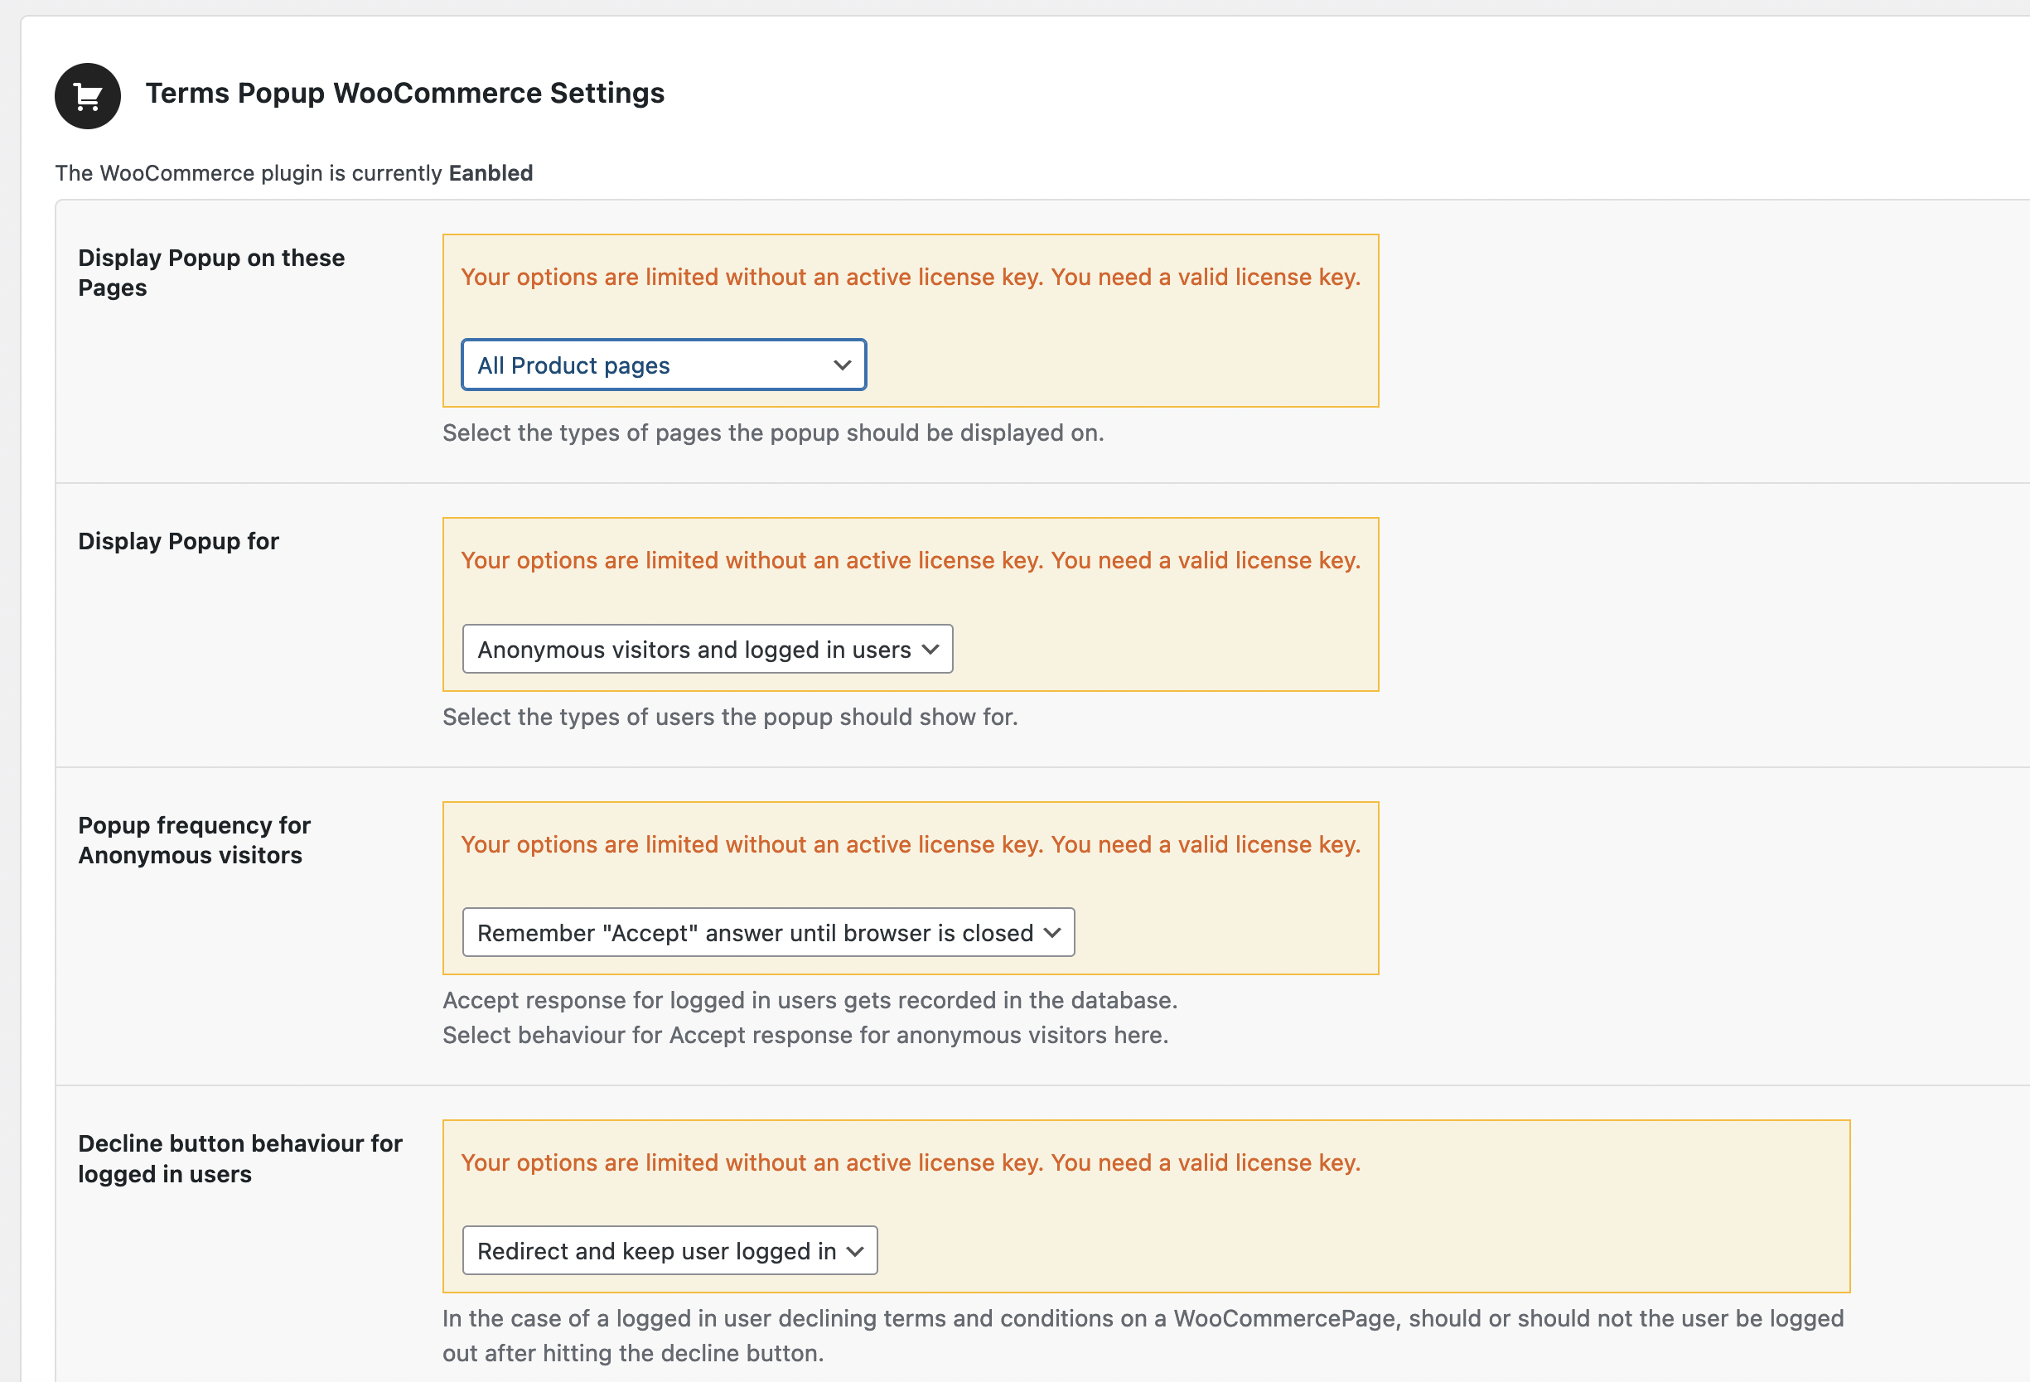The image size is (2030, 1382).
Task: Click 'The WooCommerce plugin is currently Eanbled' text
Action: tap(294, 173)
